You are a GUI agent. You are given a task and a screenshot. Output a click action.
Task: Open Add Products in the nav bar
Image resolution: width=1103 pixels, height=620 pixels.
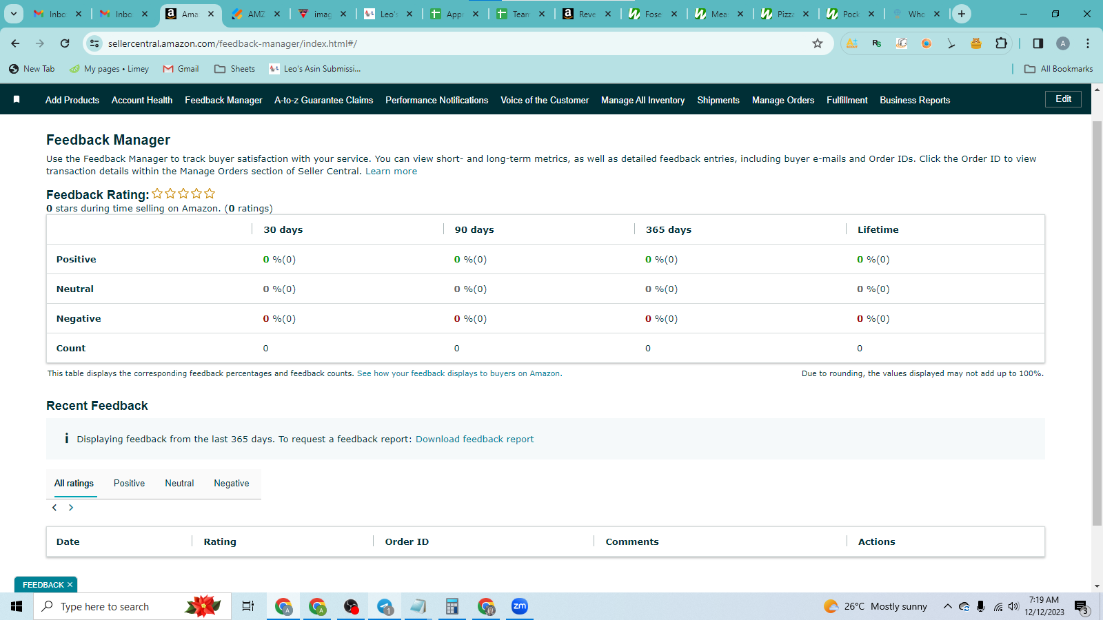[x=72, y=100]
